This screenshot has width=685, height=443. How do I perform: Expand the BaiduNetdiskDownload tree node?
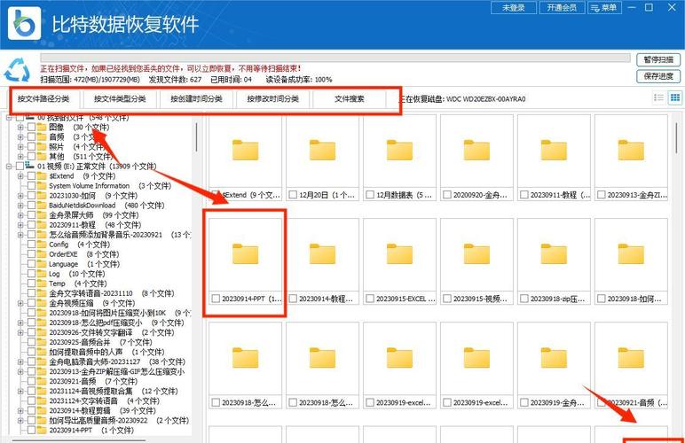click(x=20, y=205)
